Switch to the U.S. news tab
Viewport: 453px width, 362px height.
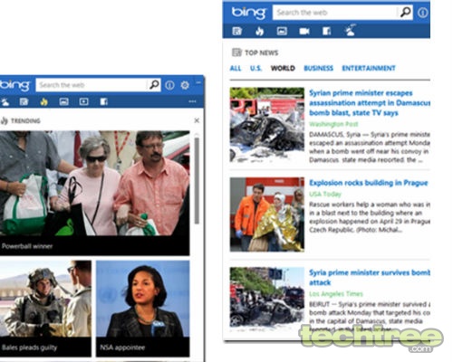(255, 68)
